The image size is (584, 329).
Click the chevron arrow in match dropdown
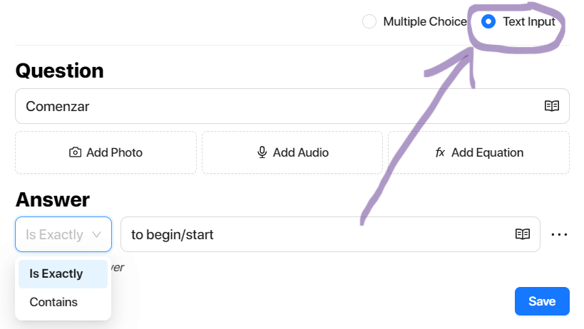96,234
